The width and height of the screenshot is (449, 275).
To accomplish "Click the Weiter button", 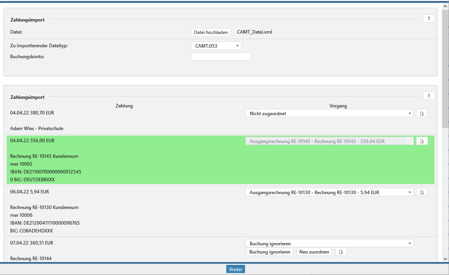I will tap(236, 270).
